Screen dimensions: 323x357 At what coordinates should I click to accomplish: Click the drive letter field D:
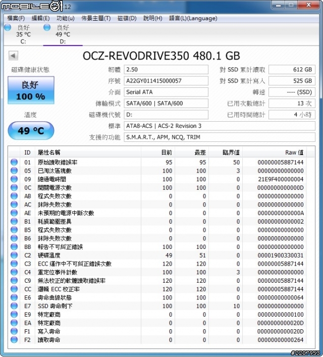coord(166,115)
